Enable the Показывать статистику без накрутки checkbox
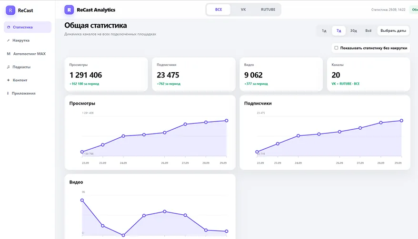The width and height of the screenshot is (418, 239). point(336,48)
